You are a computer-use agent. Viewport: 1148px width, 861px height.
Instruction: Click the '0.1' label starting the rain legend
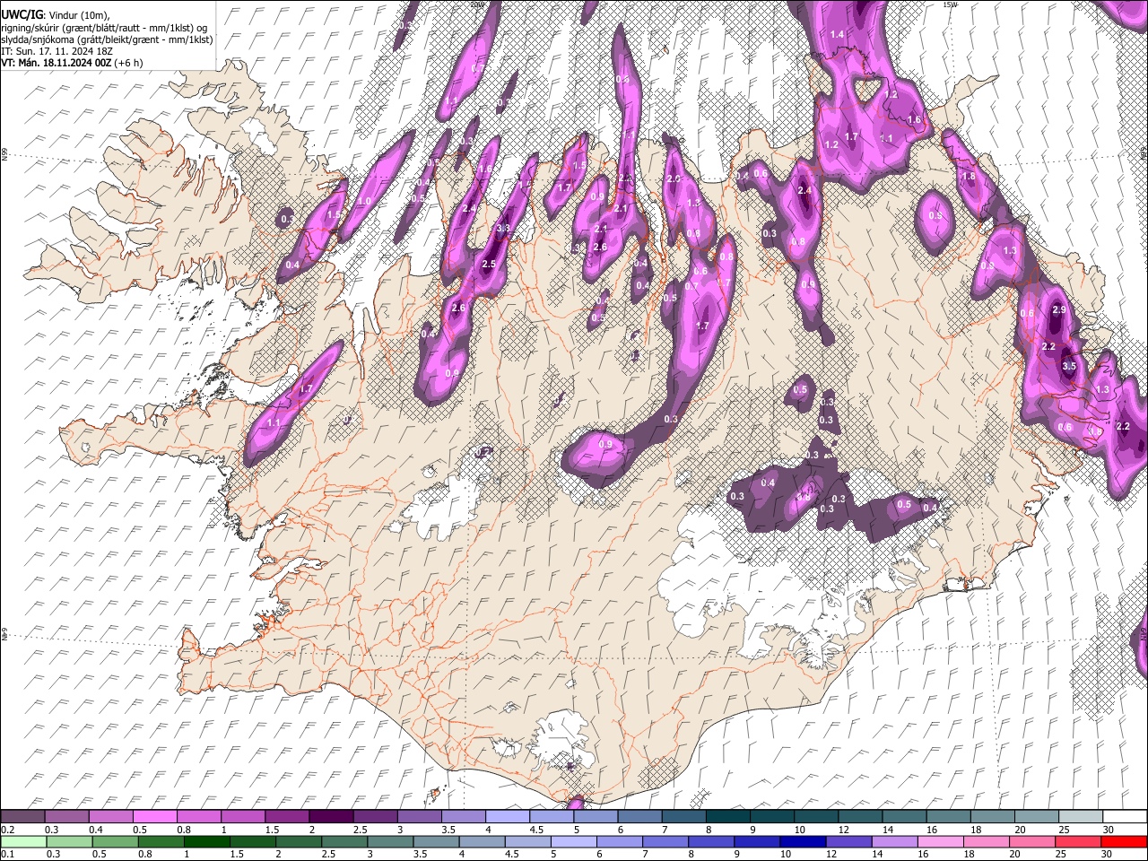8,855
